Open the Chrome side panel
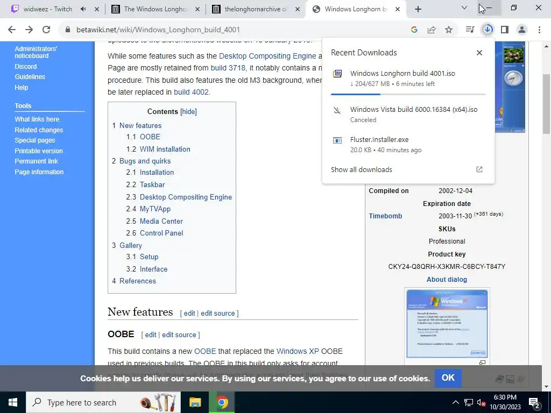551x413 pixels. [x=505, y=30]
